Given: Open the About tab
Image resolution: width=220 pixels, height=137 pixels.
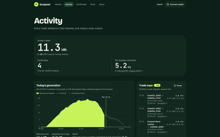Looking at the screenshot, I should point(102,4).
